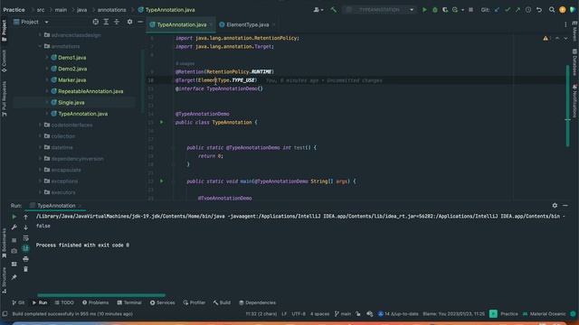Open the Terminal tool window tab
Image resolution: width=579 pixels, height=325 pixels.
click(x=129, y=302)
